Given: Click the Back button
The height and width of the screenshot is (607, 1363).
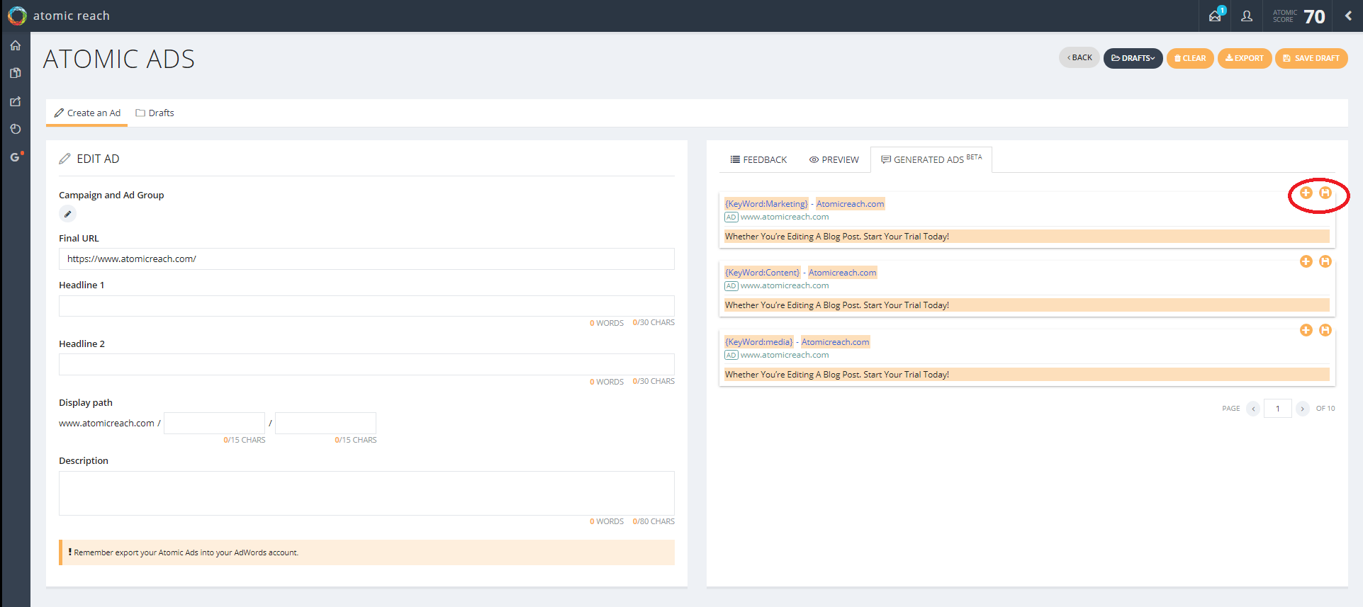Looking at the screenshot, I should coord(1079,58).
